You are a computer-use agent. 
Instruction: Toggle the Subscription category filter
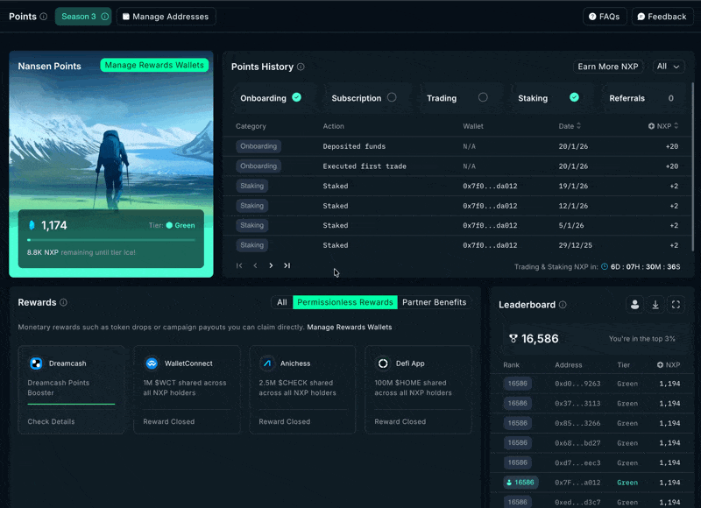point(364,98)
